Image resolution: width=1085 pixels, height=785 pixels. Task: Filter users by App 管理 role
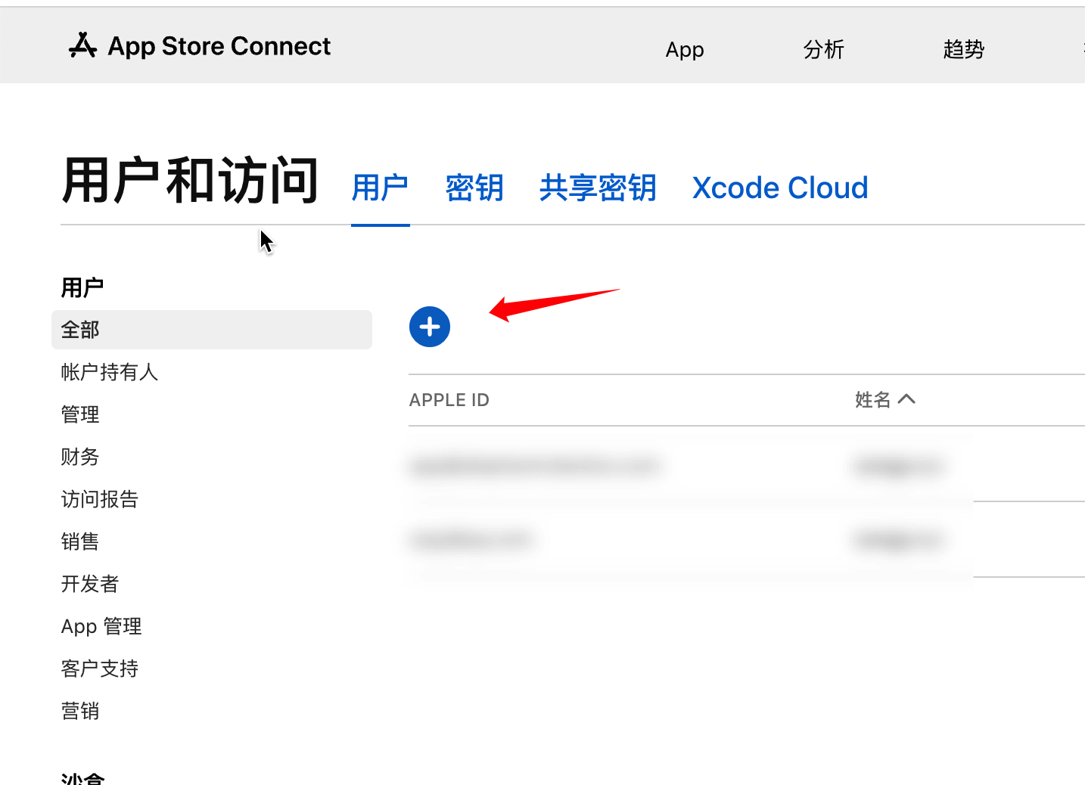(101, 626)
